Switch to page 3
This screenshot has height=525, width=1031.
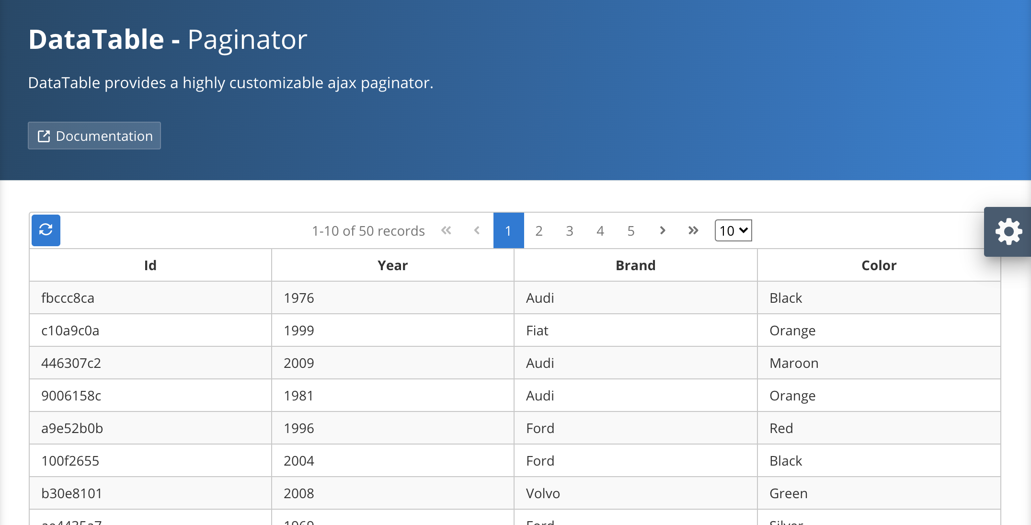[x=570, y=231]
